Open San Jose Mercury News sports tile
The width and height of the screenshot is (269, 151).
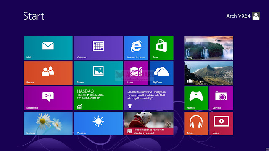point(149,98)
